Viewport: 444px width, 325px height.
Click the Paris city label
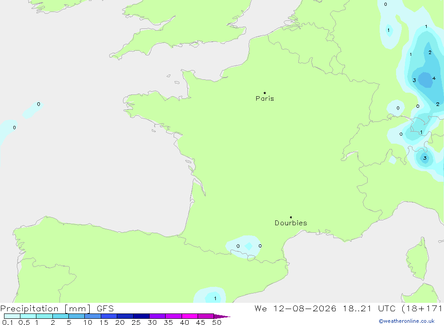point(265,98)
